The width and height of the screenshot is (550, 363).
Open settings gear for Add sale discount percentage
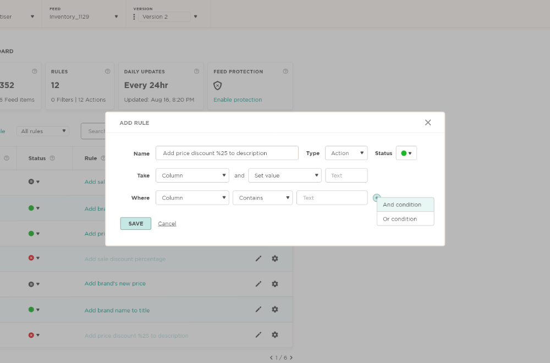(275, 258)
